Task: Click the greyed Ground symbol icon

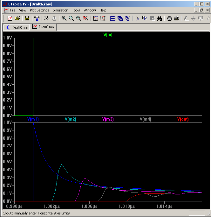Action: pyautogui.click(x=194, y=18)
